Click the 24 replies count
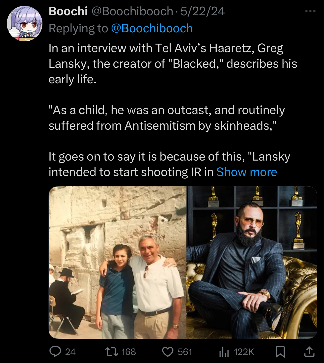This screenshot has width=324, height=363. 70,352
